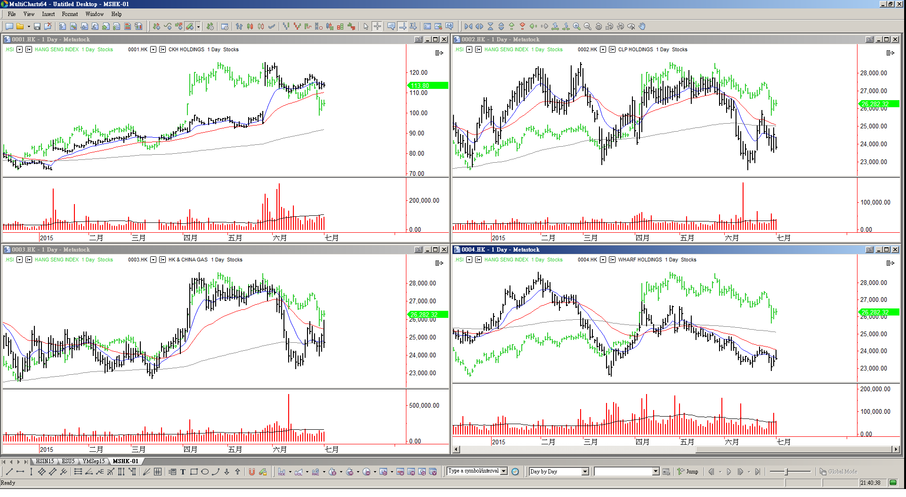This screenshot has width=906, height=497.
Task: Select the candlestick chart style icon
Action: pyautogui.click(x=250, y=27)
